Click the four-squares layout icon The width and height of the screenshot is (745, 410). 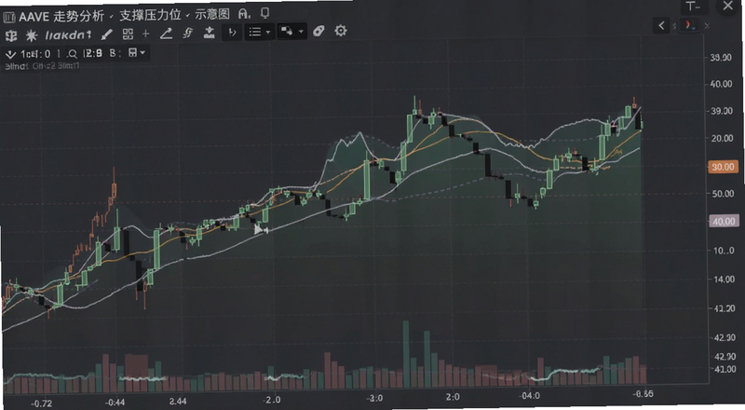128,34
